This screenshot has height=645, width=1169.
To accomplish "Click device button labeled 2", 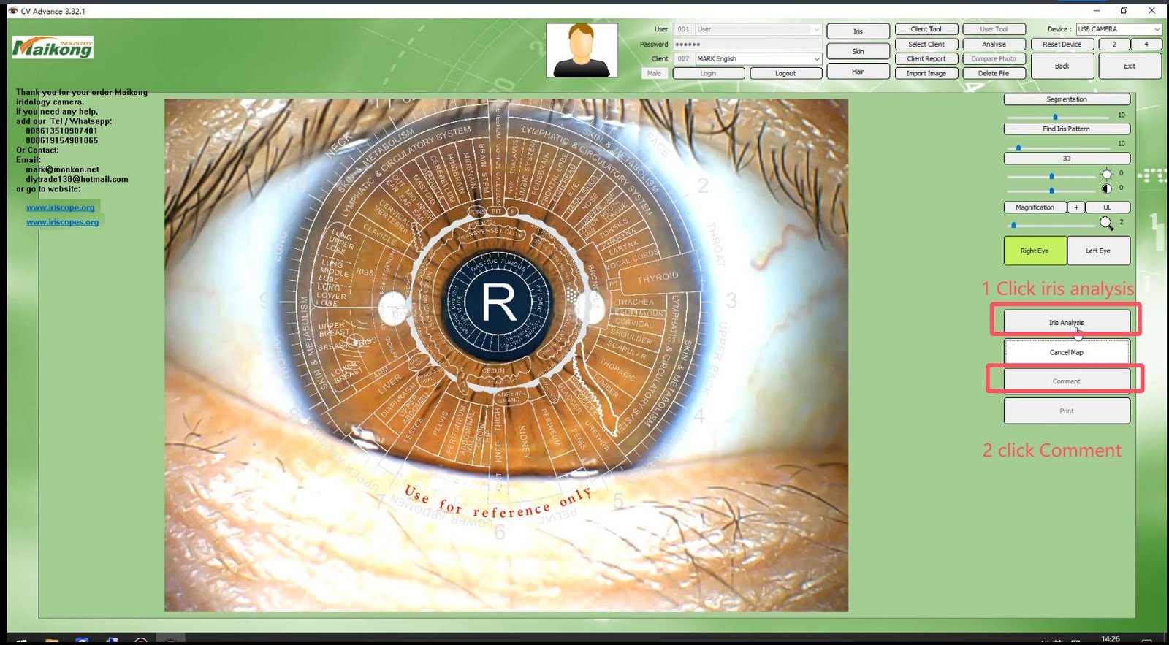I will [1114, 44].
